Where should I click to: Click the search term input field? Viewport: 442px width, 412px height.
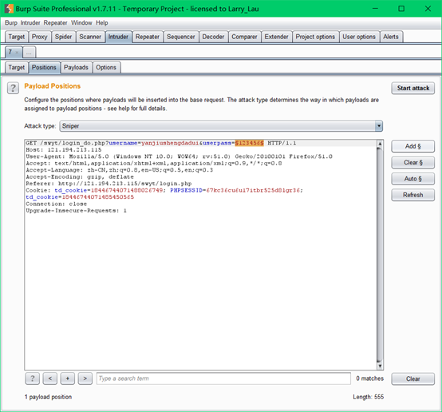click(x=223, y=378)
